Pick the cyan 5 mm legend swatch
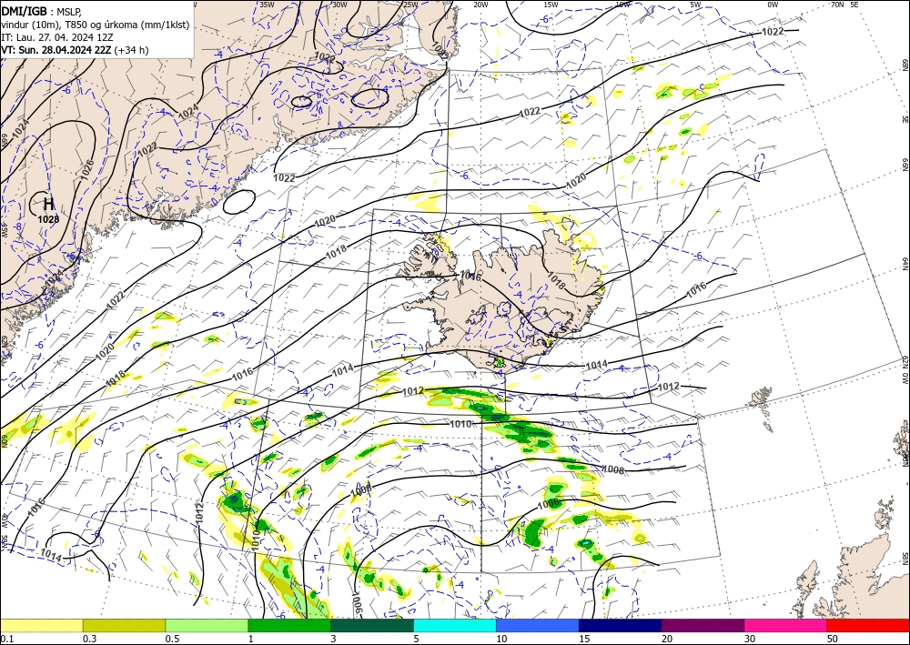This screenshot has width=910, height=645. 455,625
